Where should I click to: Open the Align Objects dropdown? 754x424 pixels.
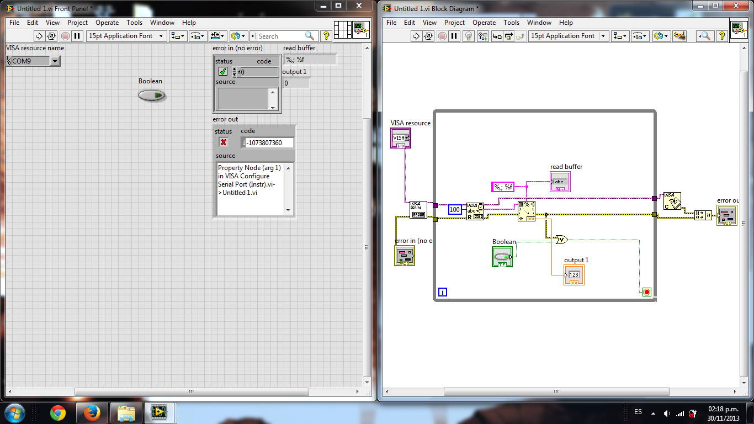click(178, 36)
